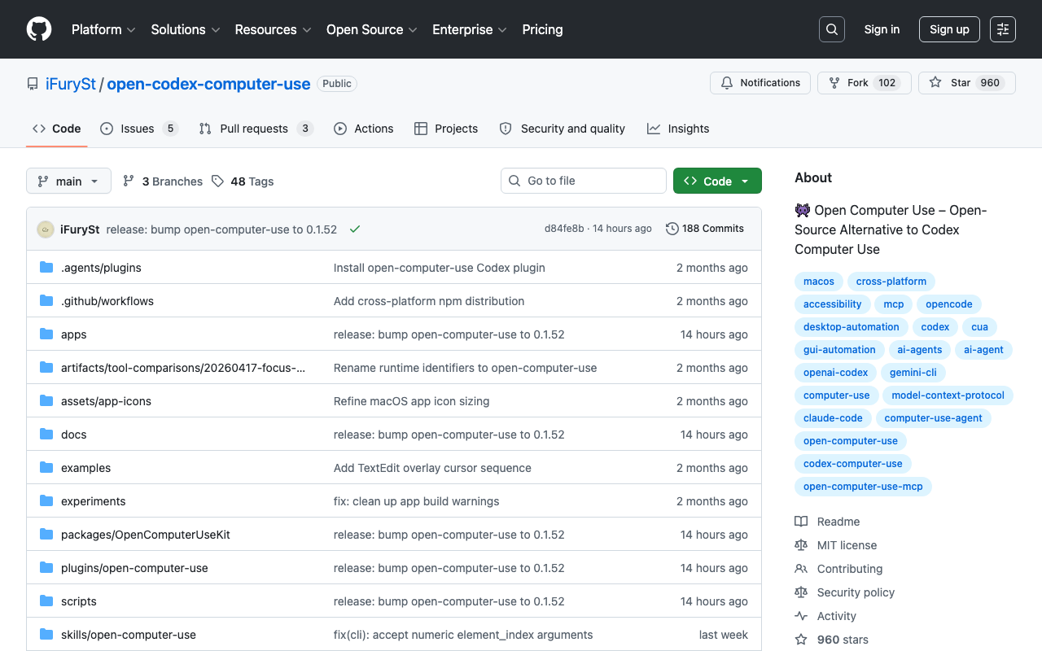This screenshot has width=1042, height=651.
Task: Click the bell icon in Notifications
Action: [727, 83]
